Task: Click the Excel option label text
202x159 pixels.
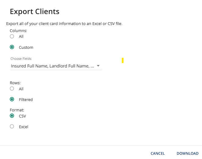Action: [23, 127]
